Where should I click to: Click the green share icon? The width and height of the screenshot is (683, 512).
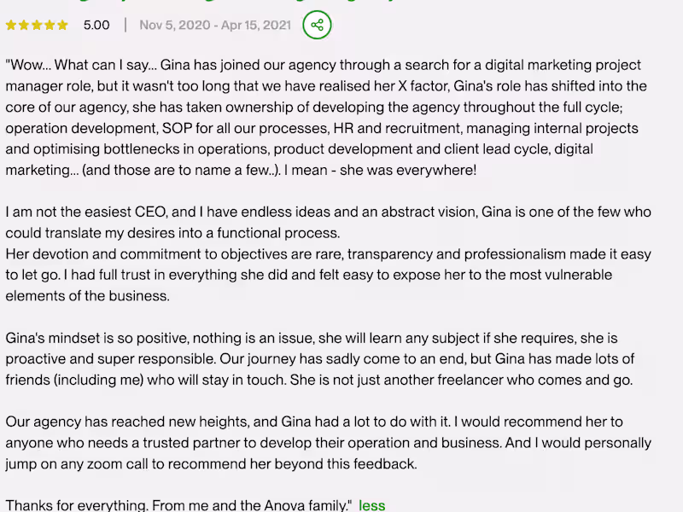(317, 25)
